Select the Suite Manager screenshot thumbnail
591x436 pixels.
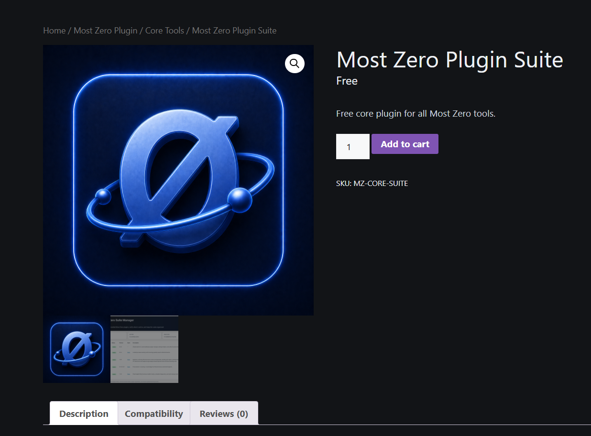point(144,349)
